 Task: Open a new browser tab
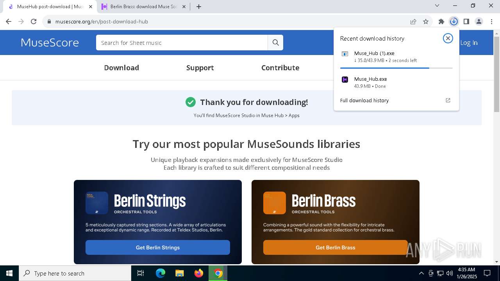click(x=198, y=7)
